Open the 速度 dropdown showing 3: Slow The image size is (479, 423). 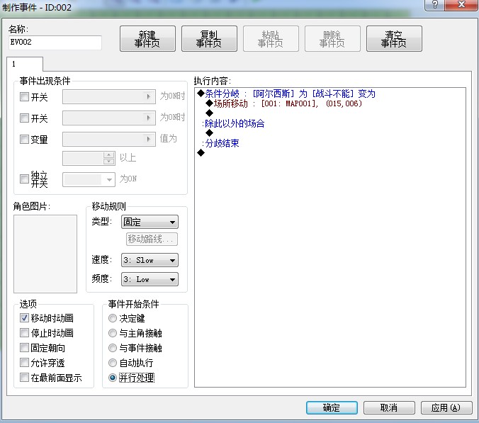[150, 260]
